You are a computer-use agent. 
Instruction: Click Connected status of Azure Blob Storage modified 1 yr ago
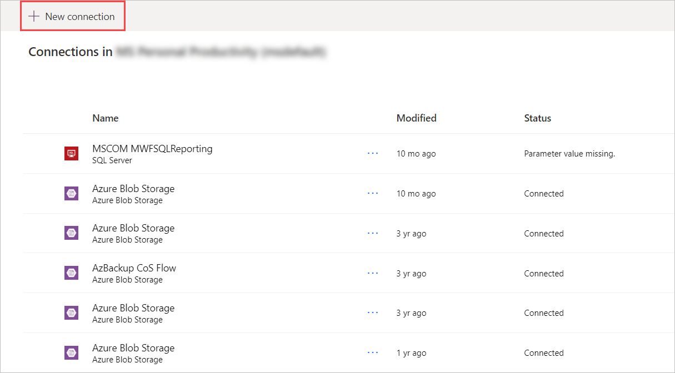pyautogui.click(x=544, y=353)
